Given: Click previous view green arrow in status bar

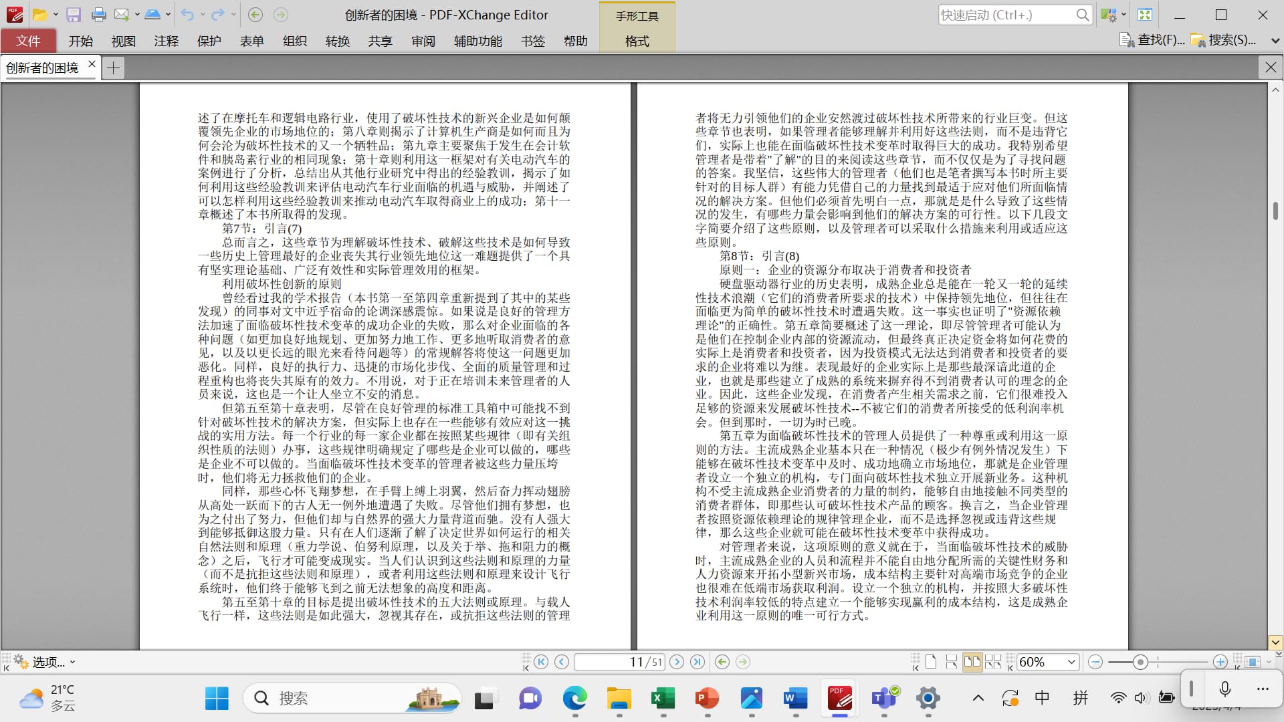Looking at the screenshot, I should [x=722, y=662].
